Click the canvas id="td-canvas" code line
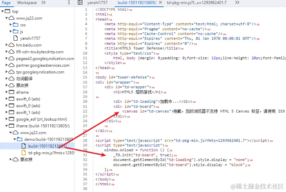Screen dimensions: 286x192 tap(204, 111)
